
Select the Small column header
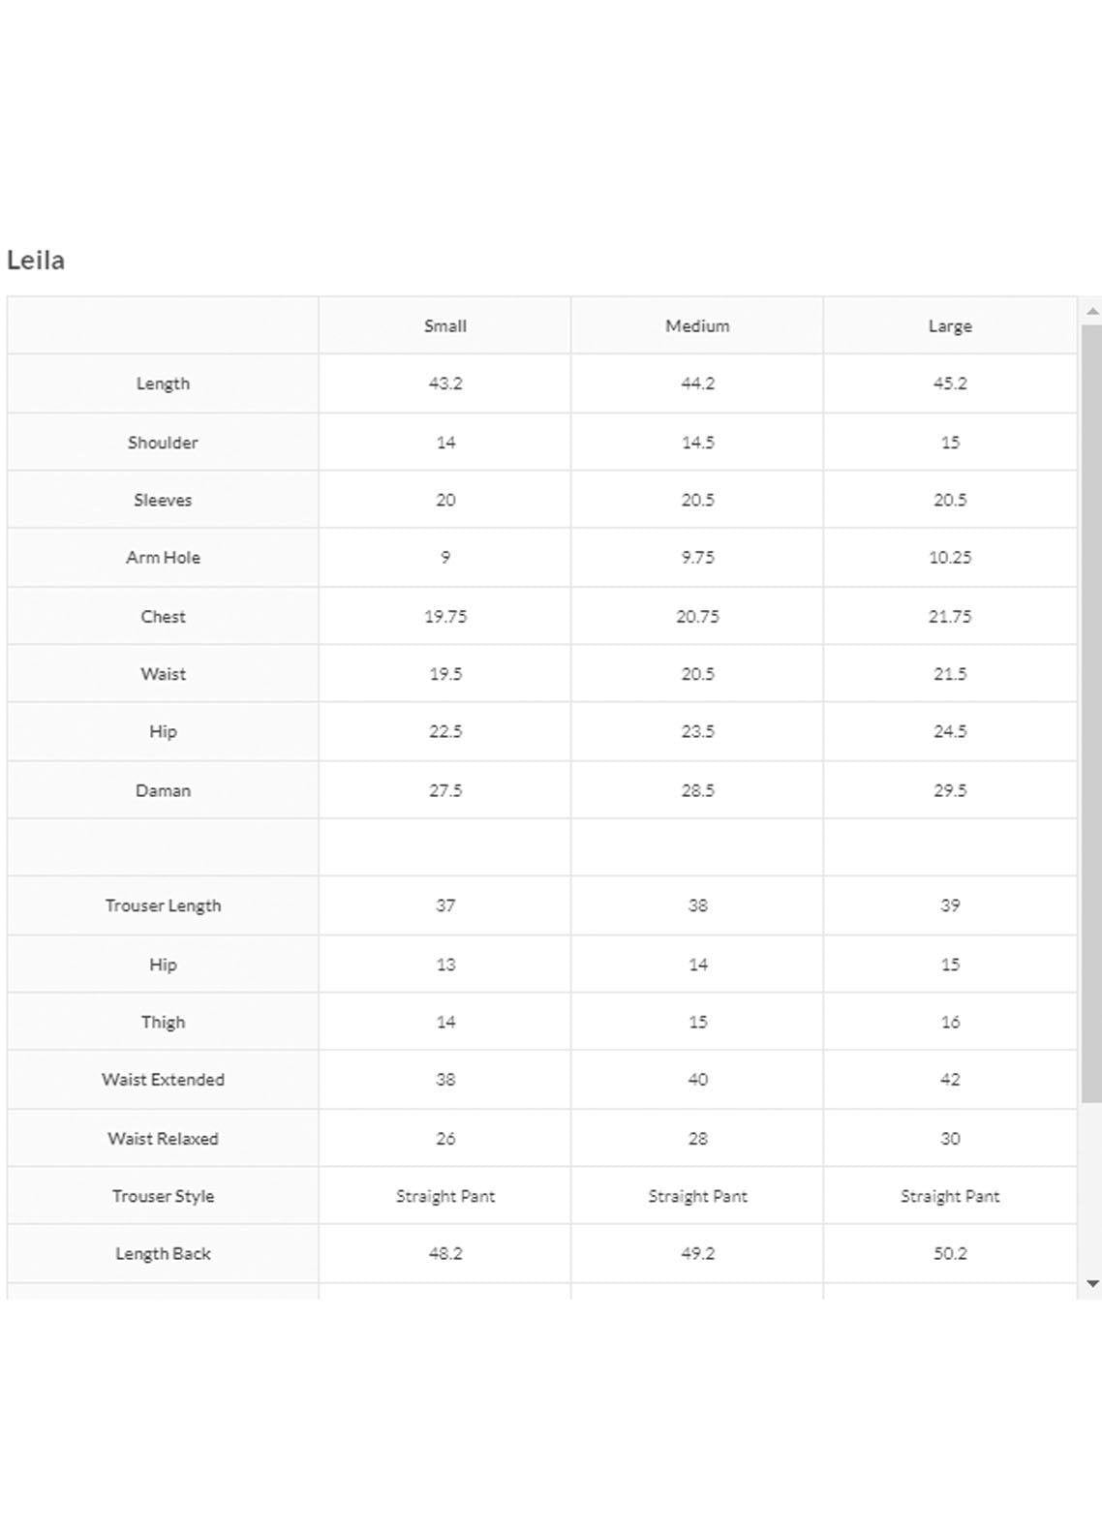click(445, 326)
